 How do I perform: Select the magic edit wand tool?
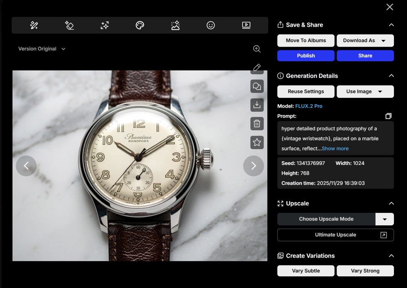(34, 25)
